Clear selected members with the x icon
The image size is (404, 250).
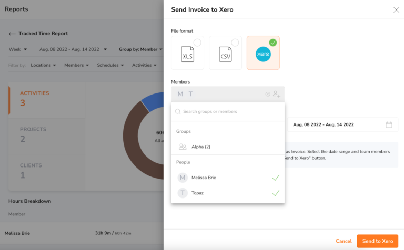pos(268,94)
